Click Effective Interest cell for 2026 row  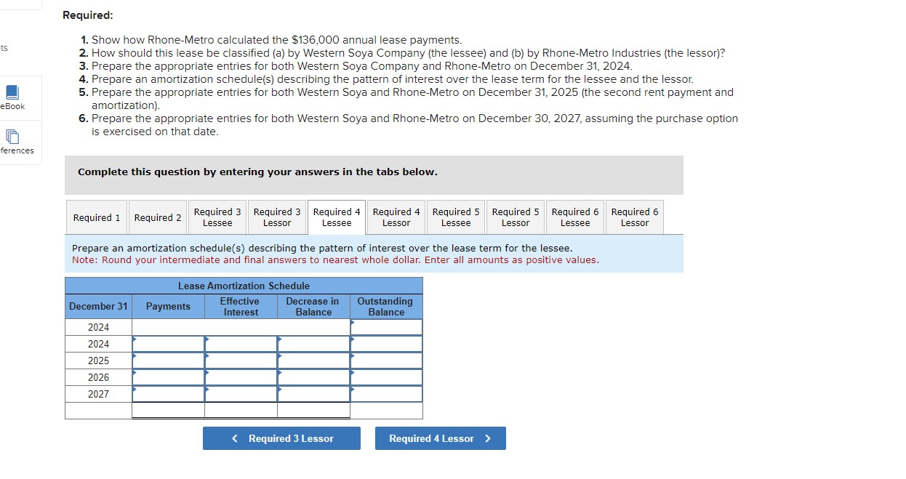coord(241,377)
